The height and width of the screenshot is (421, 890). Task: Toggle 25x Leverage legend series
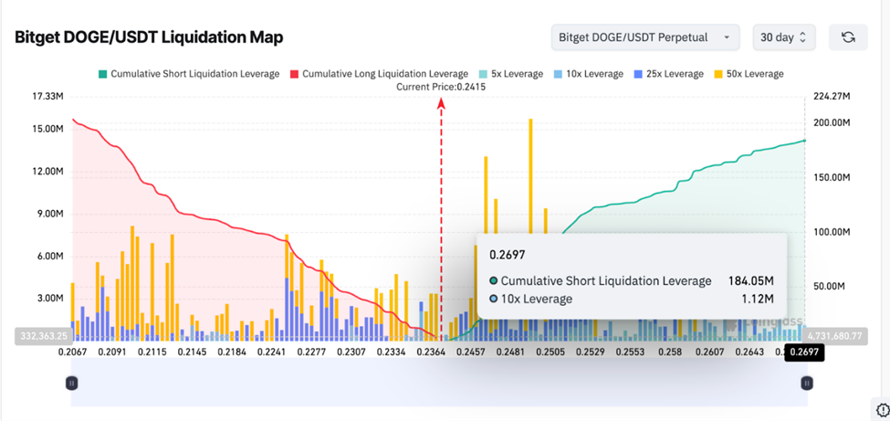[x=668, y=74]
